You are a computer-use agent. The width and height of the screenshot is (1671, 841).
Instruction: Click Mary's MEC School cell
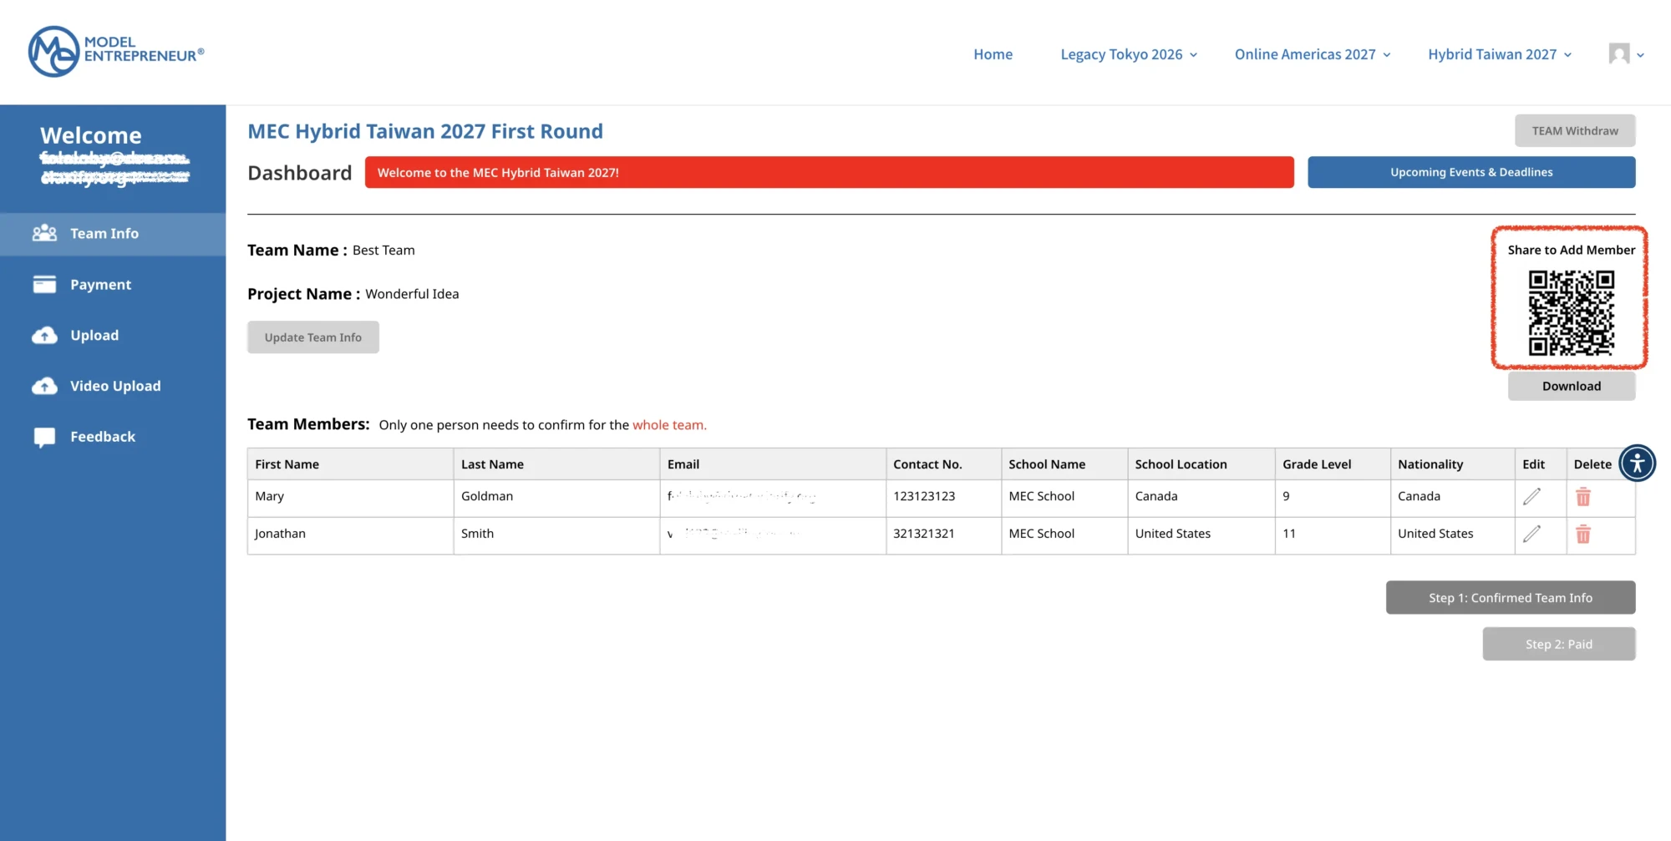1064,497
